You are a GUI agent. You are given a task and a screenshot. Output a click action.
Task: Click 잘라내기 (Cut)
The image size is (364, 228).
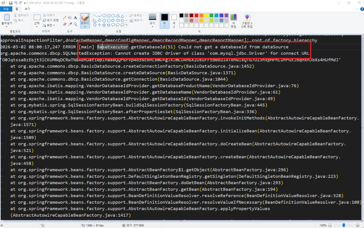[x=21, y=15]
